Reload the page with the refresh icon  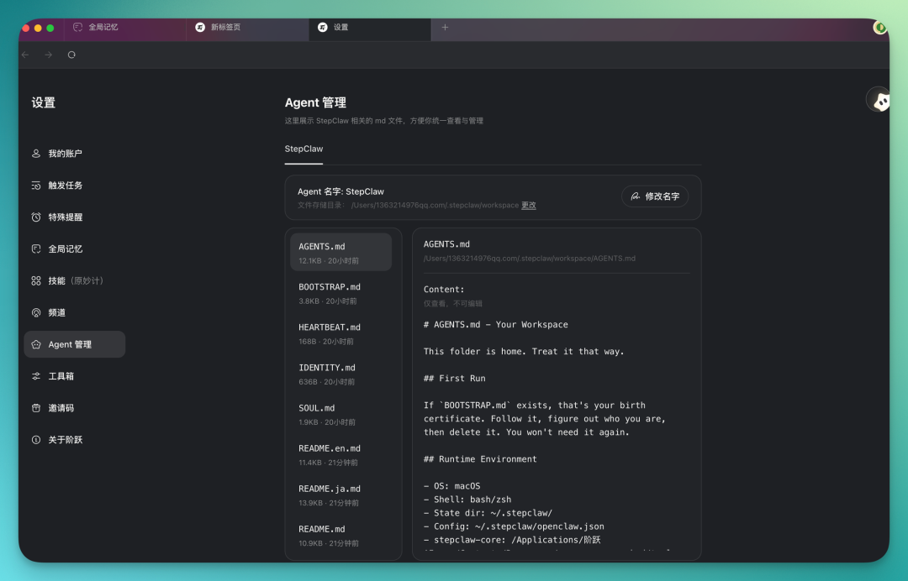click(71, 55)
